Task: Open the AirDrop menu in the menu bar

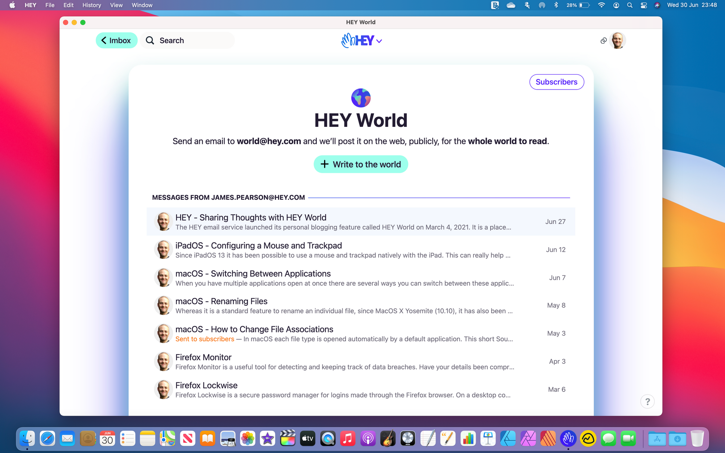Action: [x=541, y=5]
